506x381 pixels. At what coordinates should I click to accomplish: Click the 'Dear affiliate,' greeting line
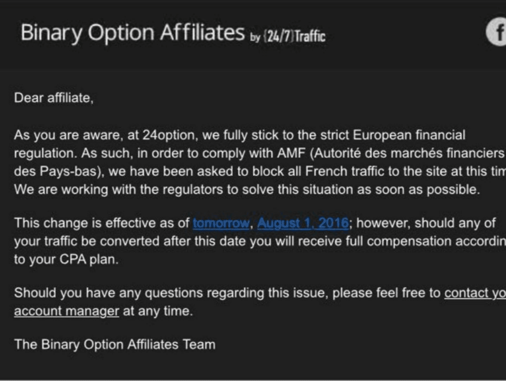(54, 98)
